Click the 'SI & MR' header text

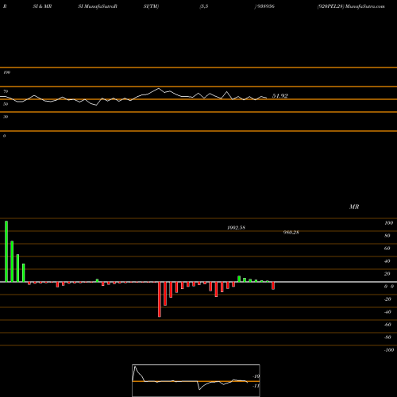tap(42, 6)
